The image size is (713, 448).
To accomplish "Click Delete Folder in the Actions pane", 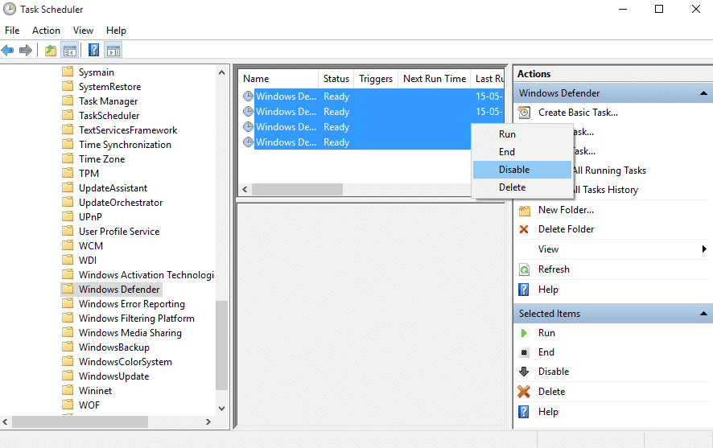I will 566,229.
